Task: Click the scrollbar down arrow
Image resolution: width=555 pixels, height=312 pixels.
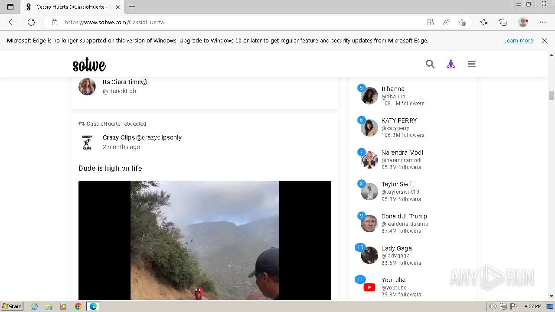Action: click(552, 296)
